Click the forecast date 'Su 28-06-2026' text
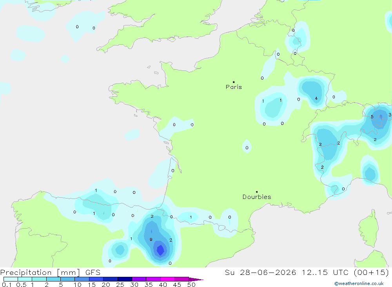 point(260,272)
